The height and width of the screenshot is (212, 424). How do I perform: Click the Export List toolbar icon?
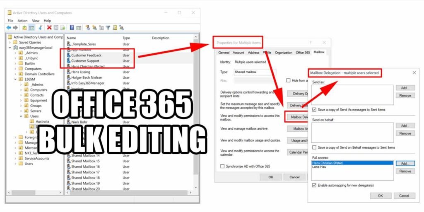click(x=63, y=28)
